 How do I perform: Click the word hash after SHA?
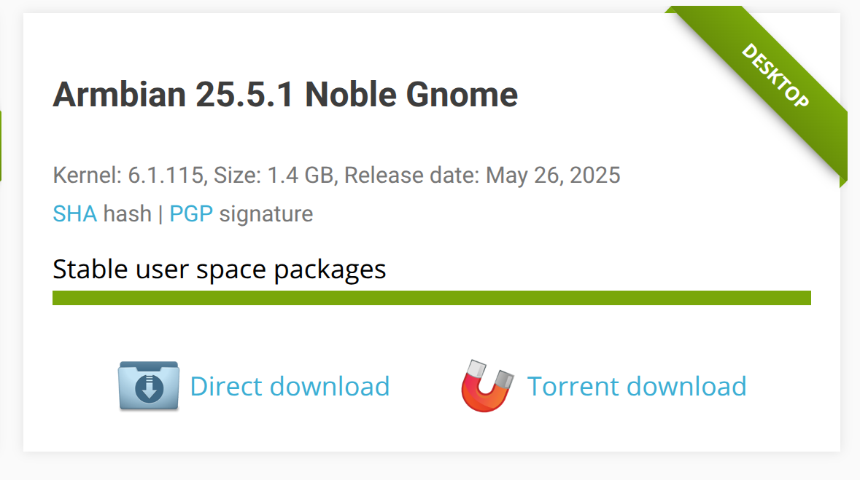point(127,213)
